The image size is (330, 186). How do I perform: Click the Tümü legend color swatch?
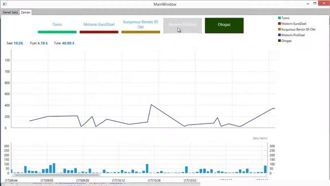coord(279,18)
